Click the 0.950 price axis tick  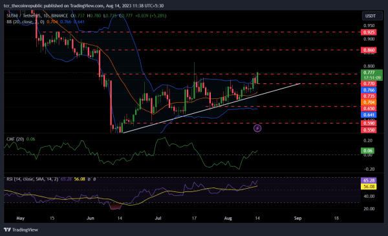(369, 25)
